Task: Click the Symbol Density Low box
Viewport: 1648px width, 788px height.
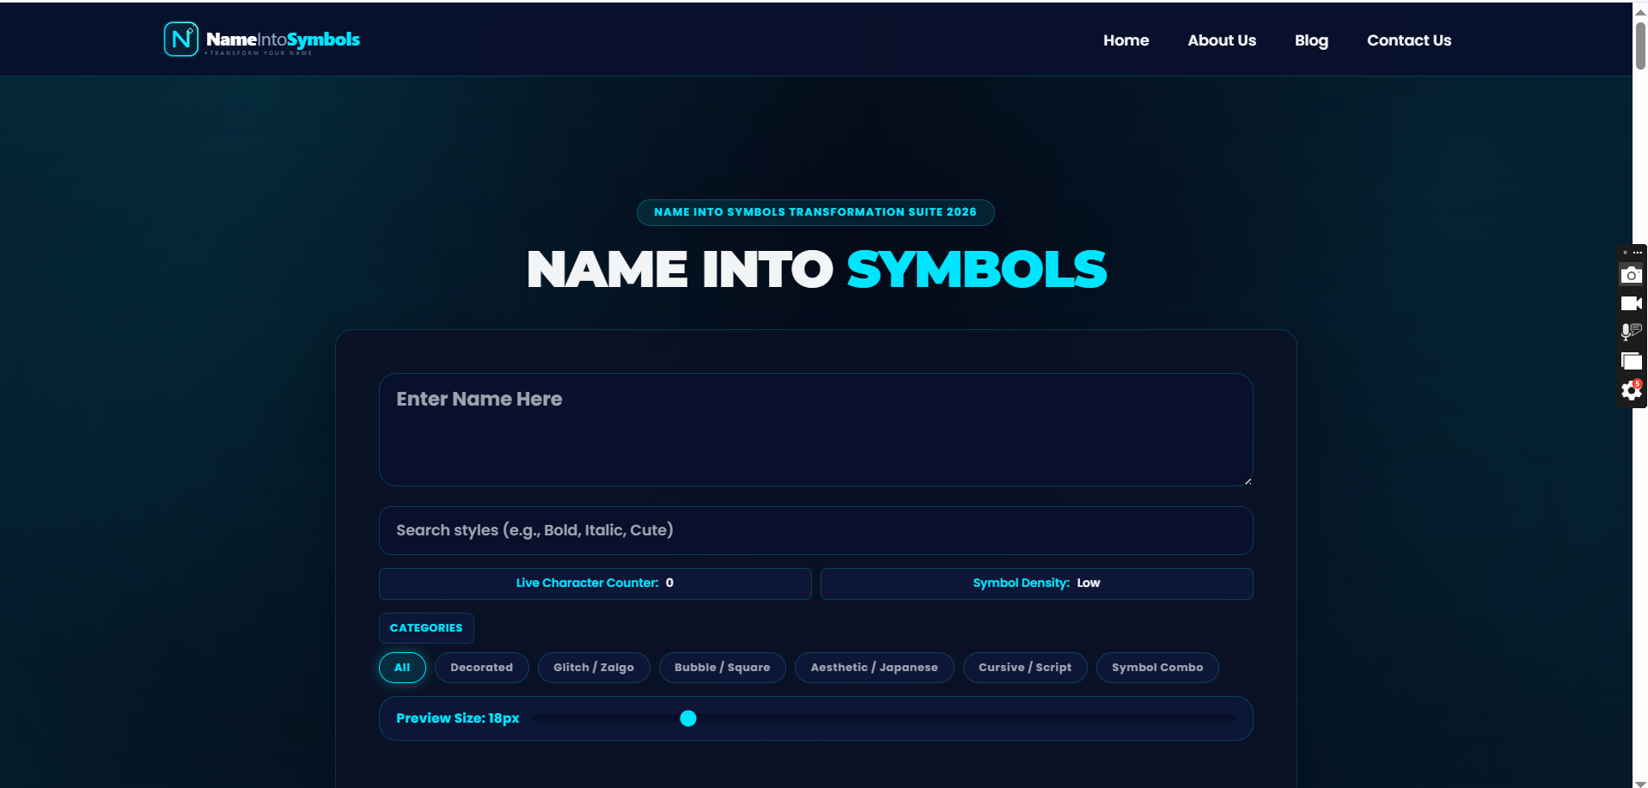Action: coord(1036,583)
